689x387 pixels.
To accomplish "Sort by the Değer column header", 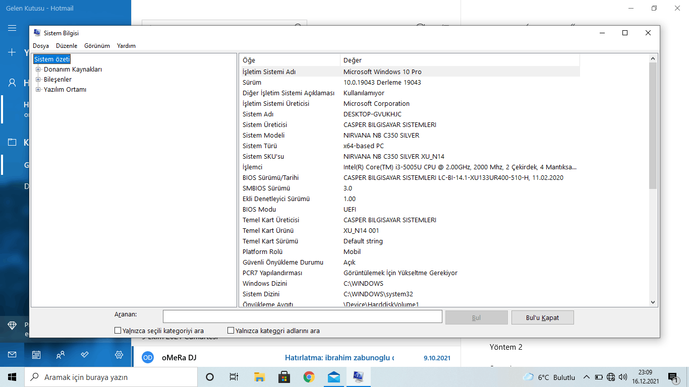I will click(x=460, y=60).
